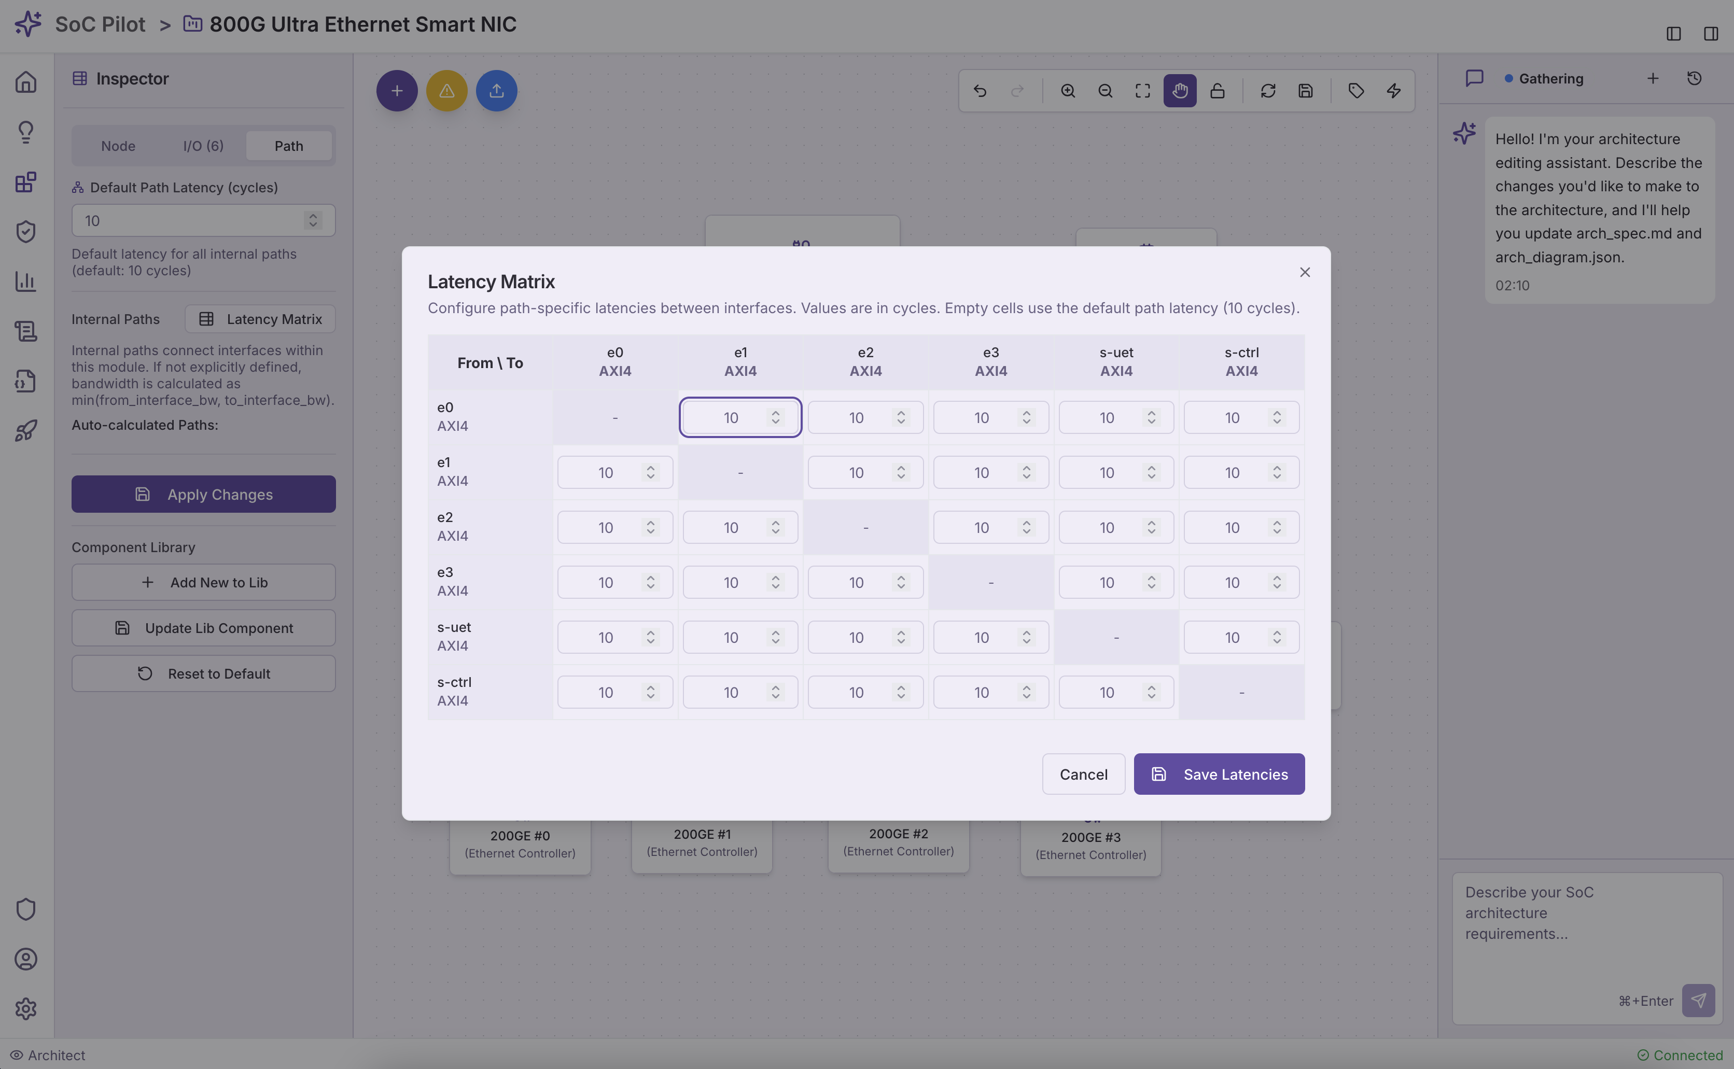Image resolution: width=1734 pixels, height=1069 pixels.
Task: Click the yellow warning triangle button
Action: click(446, 91)
